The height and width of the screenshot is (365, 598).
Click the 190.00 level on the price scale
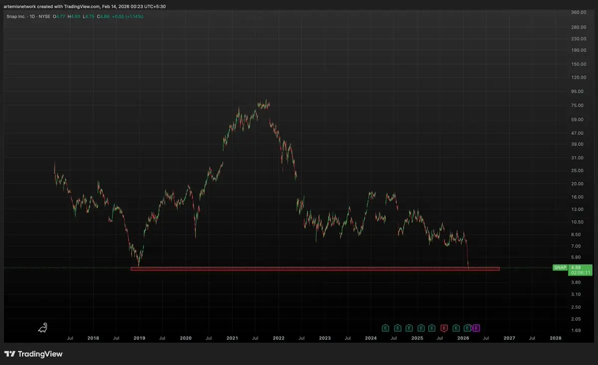coord(579,50)
